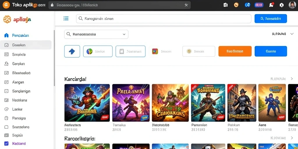Click the Karcargai section heading

(x=75, y=79)
